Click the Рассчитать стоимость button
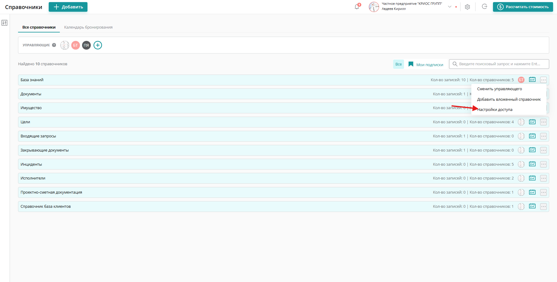The height and width of the screenshot is (282, 557). click(523, 7)
